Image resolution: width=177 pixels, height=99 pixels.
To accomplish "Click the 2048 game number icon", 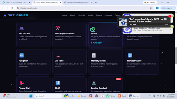I will tap(58, 83).
